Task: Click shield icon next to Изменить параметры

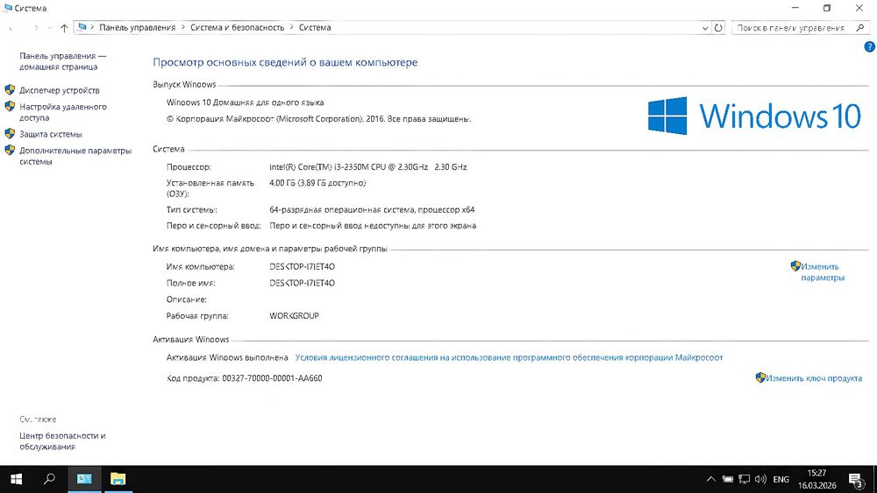Action: (x=795, y=266)
